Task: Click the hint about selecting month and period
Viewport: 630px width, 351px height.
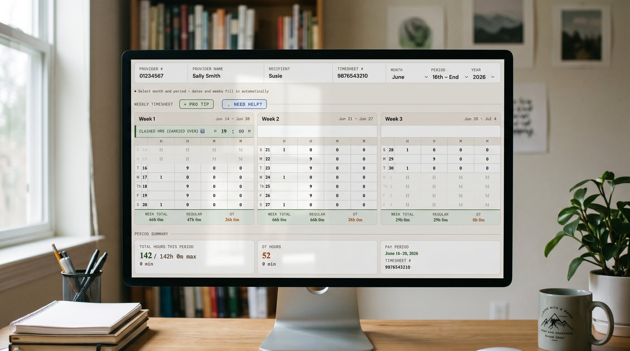Action: pos(203,91)
